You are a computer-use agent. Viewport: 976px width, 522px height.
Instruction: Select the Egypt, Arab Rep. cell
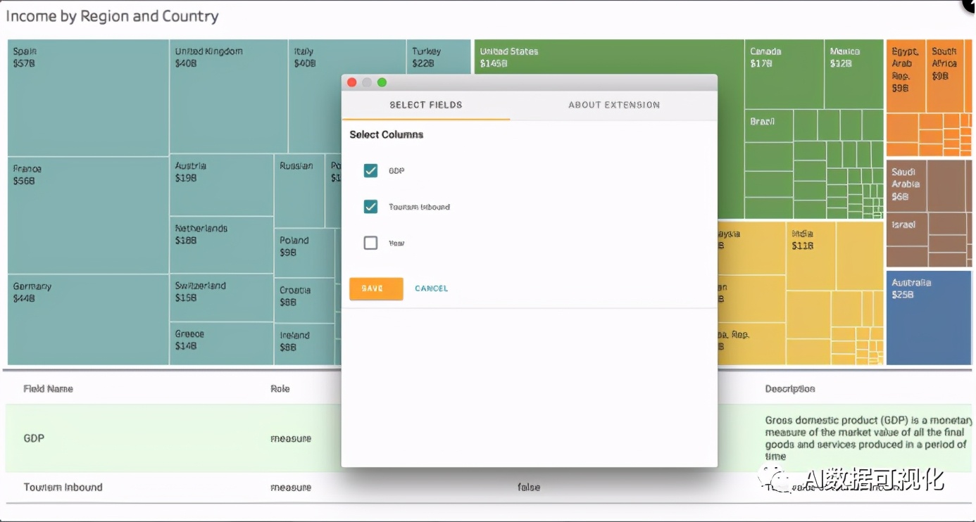[x=906, y=76]
